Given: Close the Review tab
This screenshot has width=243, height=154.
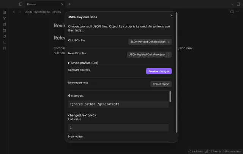Looking at the screenshot, I should [x=62, y=4].
